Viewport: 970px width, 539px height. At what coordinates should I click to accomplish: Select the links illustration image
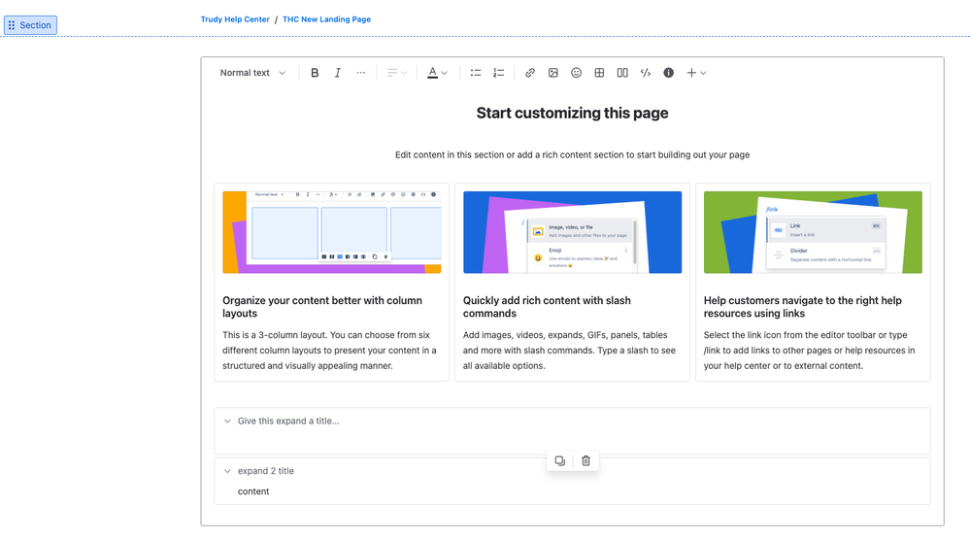pyautogui.click(x=813, y=232)
